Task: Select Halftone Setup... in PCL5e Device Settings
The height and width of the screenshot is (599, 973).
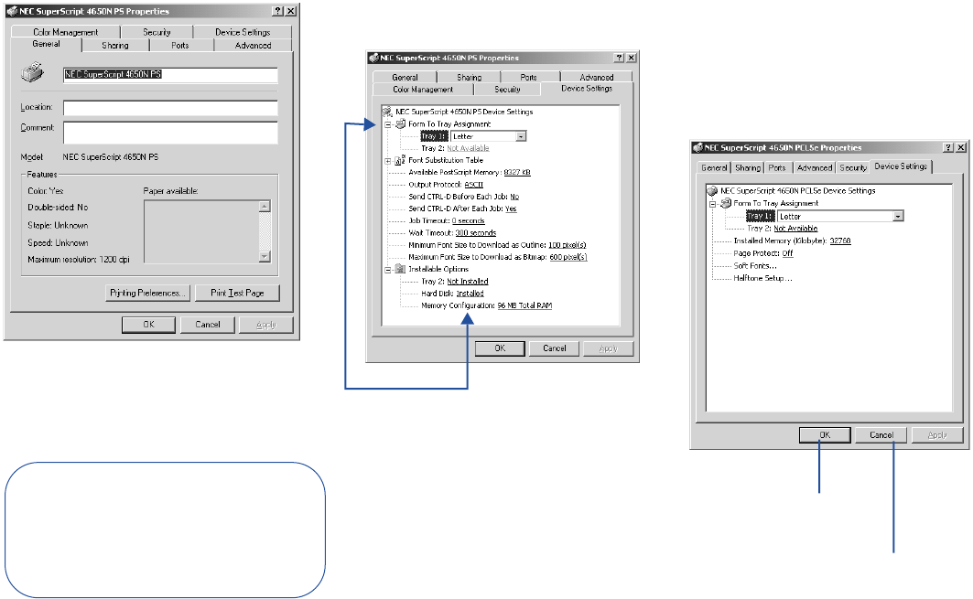Action: [x=762, y=278]
